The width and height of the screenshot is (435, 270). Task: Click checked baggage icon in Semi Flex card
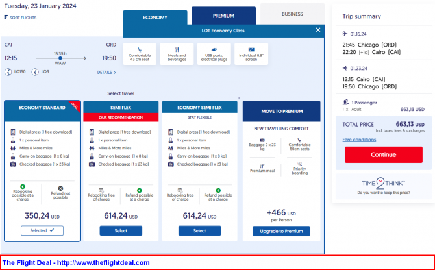click(x=92, y=164)
